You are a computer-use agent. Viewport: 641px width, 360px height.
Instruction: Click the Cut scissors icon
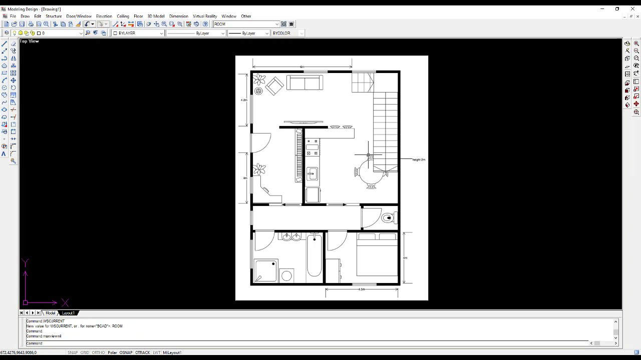click(x=55, y=24)
